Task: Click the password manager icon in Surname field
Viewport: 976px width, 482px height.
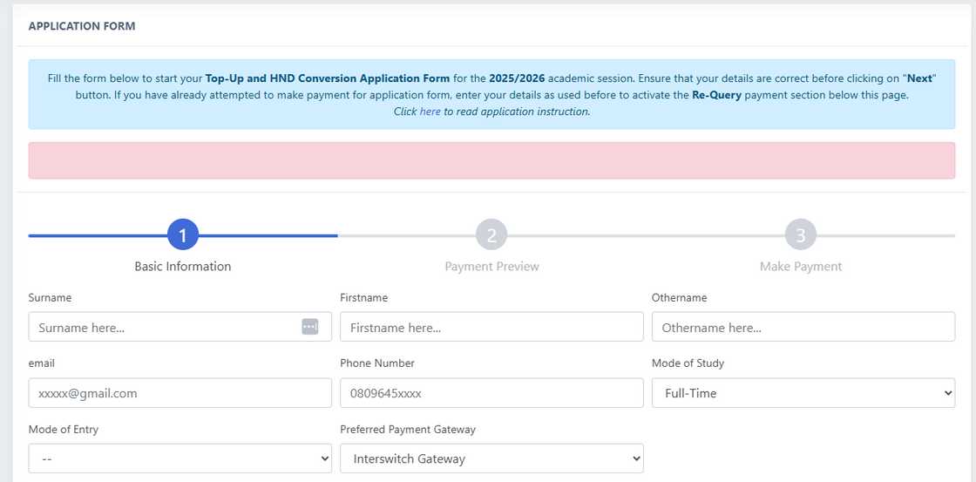Action: (310, 327)
